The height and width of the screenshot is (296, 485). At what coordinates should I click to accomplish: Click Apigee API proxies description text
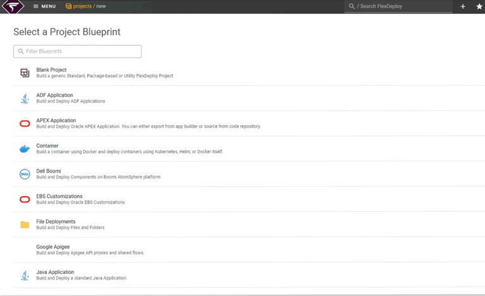pyautogui.click(x=90, y=253)
